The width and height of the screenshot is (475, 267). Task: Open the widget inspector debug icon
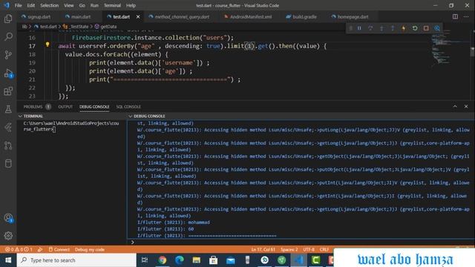pyautogui.click(x=437, y=28)
